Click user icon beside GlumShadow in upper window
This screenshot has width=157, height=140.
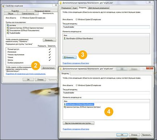pyautogui.click(x=65, y=39)
